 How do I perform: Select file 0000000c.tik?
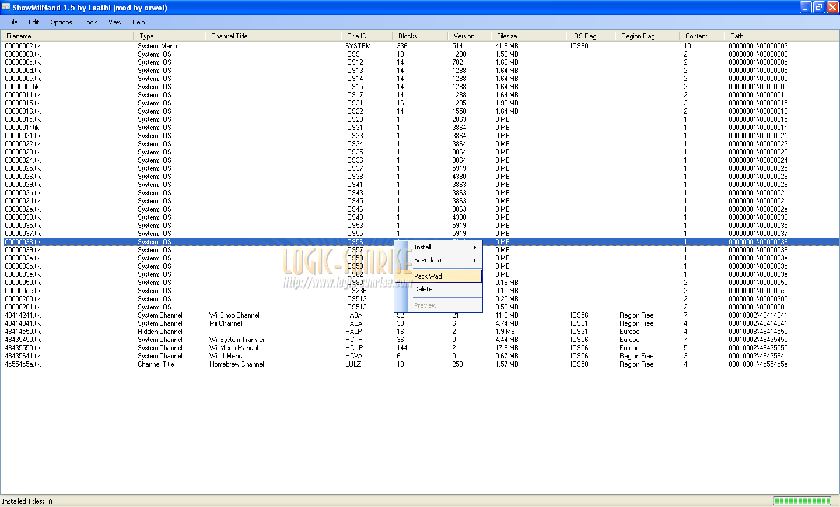[23, 62]
